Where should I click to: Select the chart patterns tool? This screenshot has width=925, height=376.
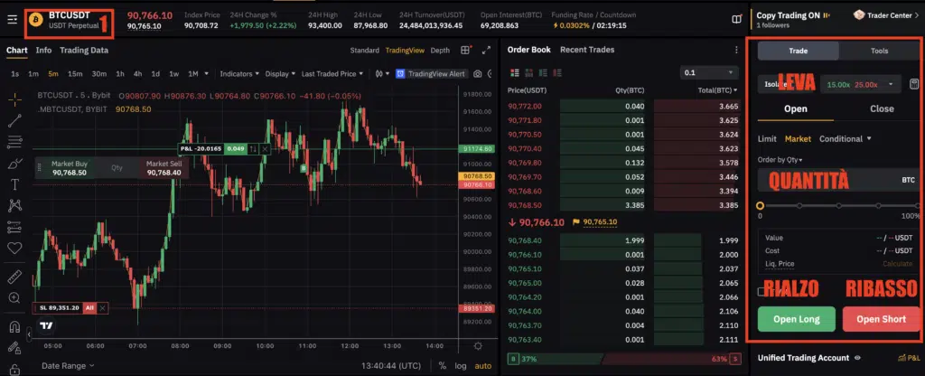point(14,205)
